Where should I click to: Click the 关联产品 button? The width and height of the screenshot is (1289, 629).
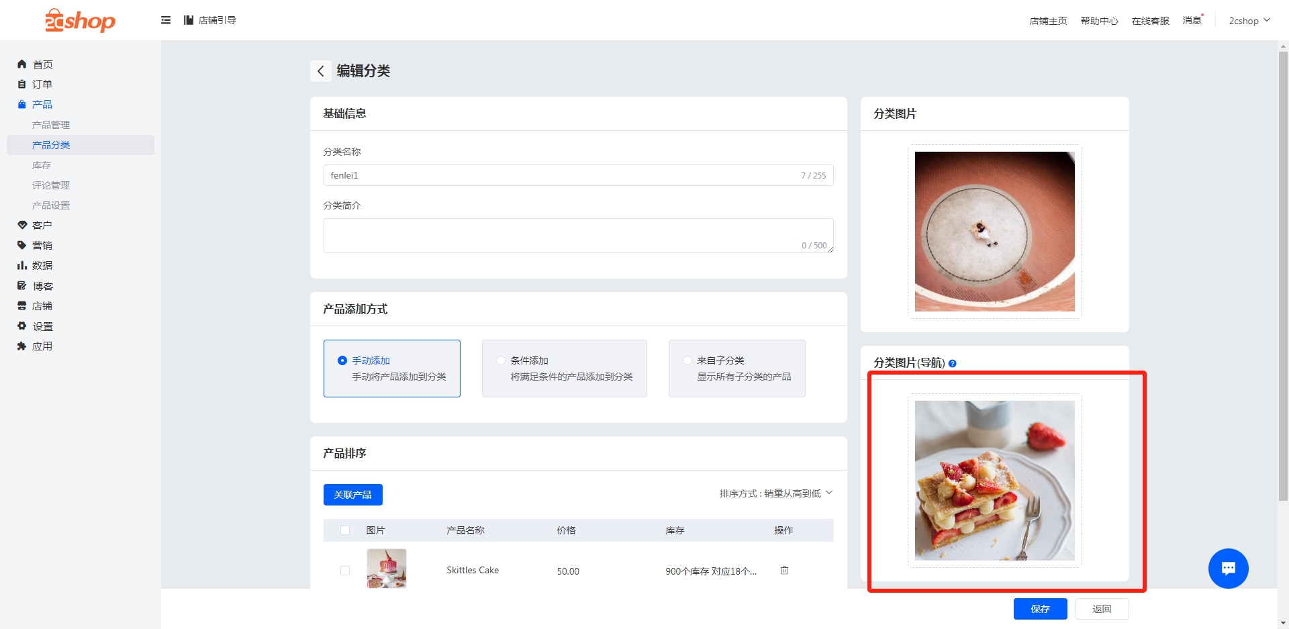[353, 495]
